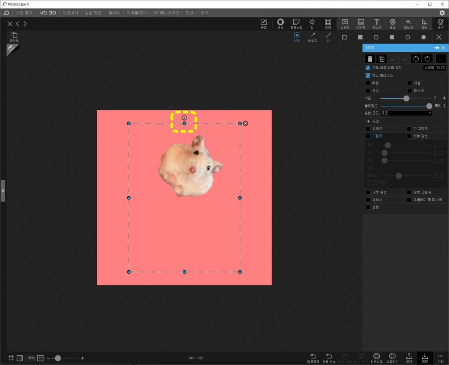Select the 필름느낌 (Film) effects icon
This screenshot has height=365, width=449.
296,24
